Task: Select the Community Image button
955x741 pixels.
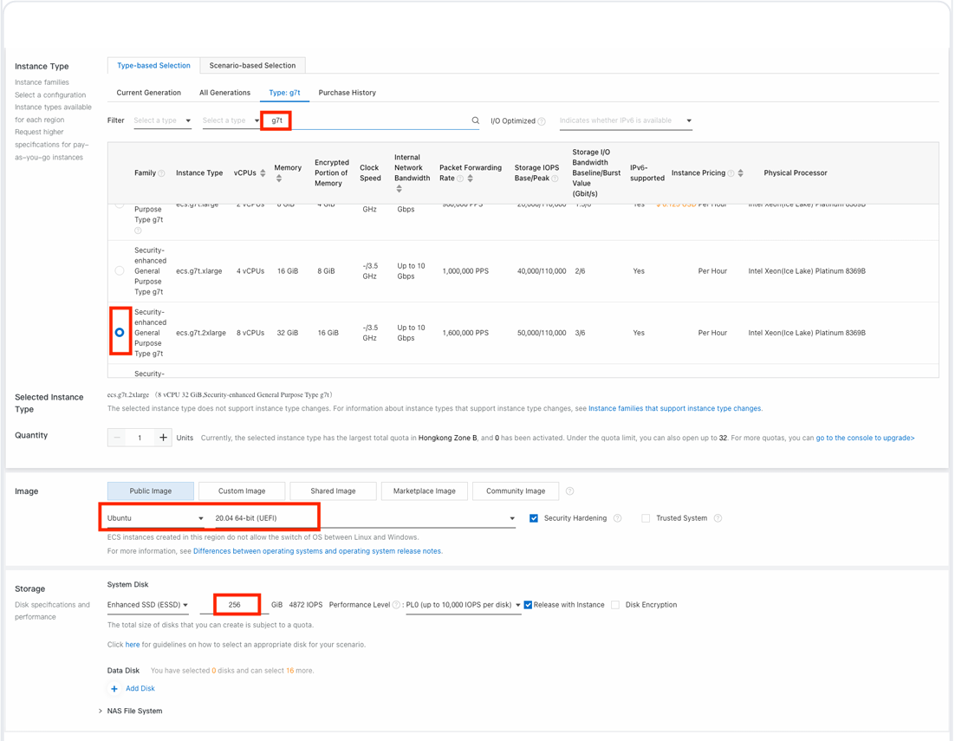Action: pyautogui.click(x=516, y=491)
